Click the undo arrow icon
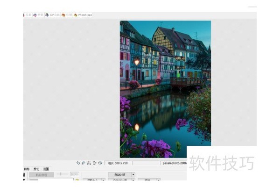280x187 pixels. 78,163
